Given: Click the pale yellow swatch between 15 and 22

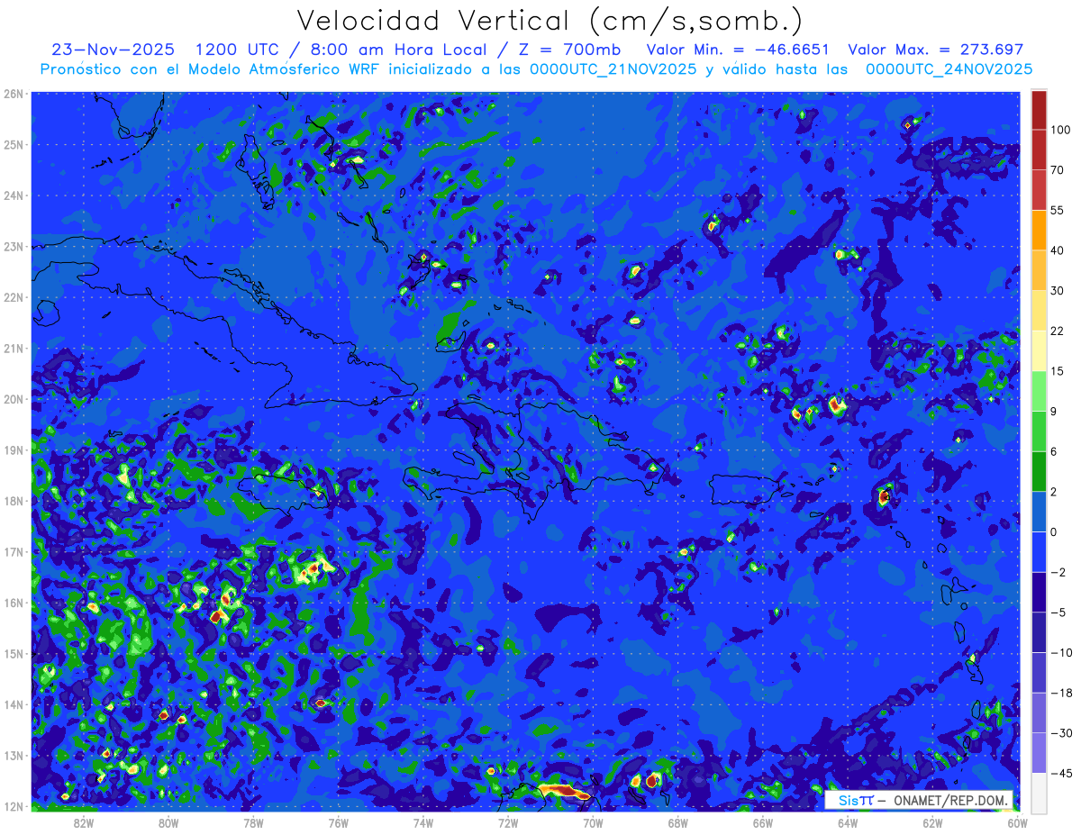Looking at the screenshot, I should click(x=1039, y=350).
